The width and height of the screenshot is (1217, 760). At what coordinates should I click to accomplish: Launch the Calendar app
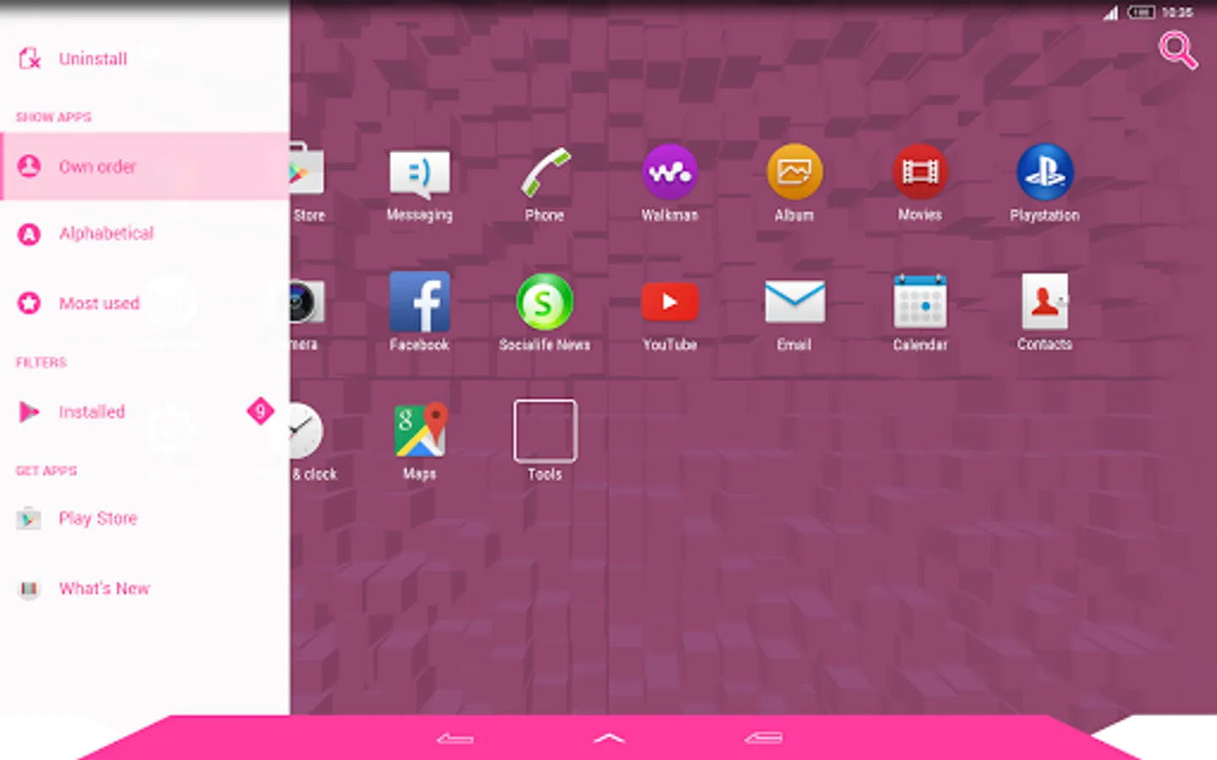tap(920, 301)
